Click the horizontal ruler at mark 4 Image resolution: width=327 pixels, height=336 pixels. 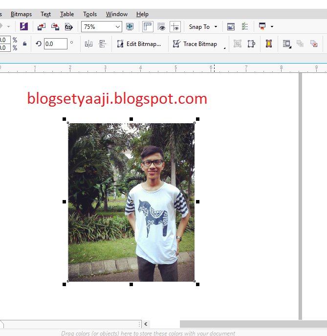coord(140,68)
